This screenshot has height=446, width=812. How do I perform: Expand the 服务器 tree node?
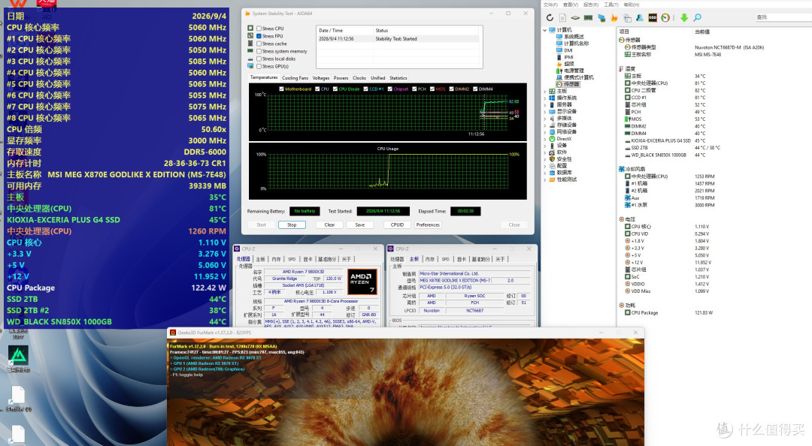pos(545,104)
